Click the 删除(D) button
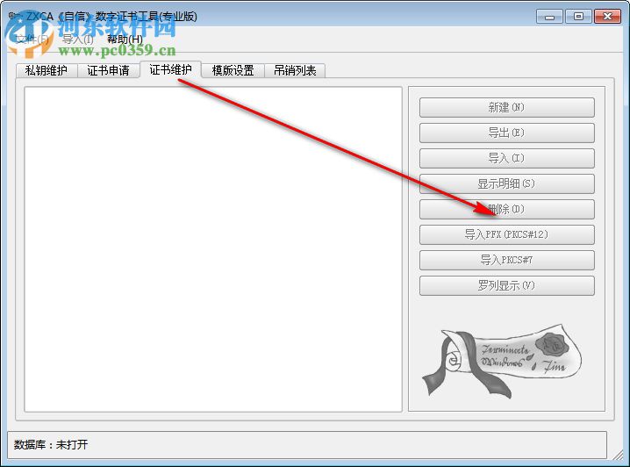630x467 pixels. [506, 210]
